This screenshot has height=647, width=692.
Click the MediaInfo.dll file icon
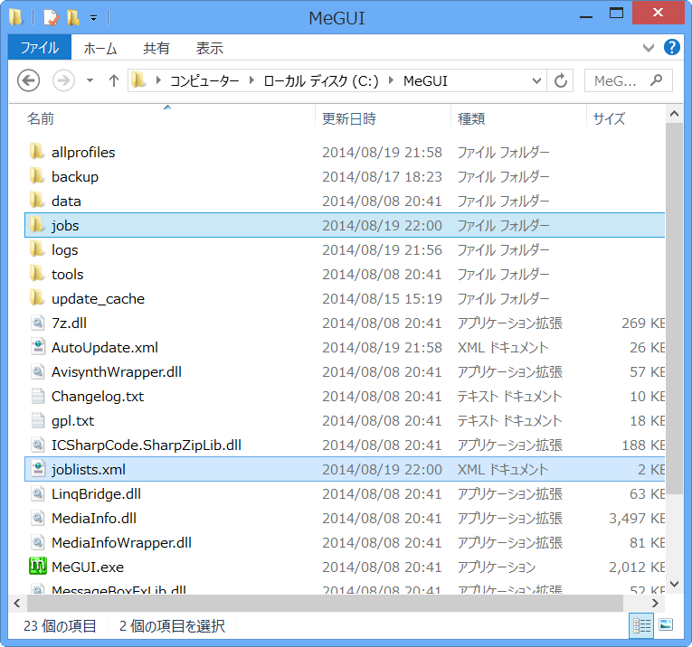(38, 519)
